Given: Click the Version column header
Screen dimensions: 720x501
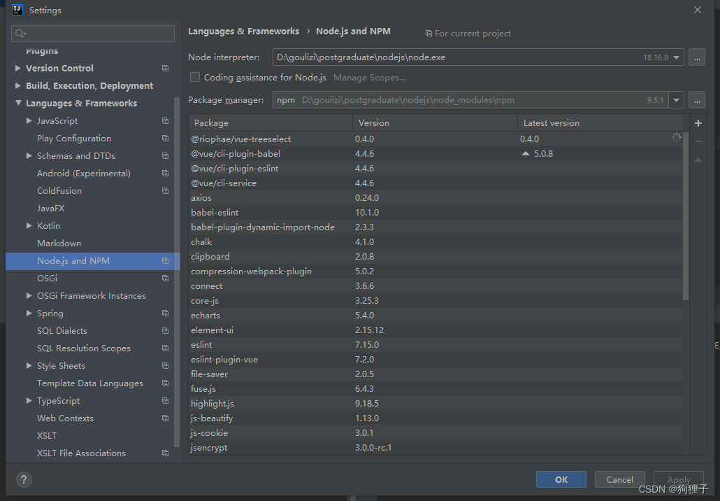Looking at the screenshot, I should tap(435, 122).
